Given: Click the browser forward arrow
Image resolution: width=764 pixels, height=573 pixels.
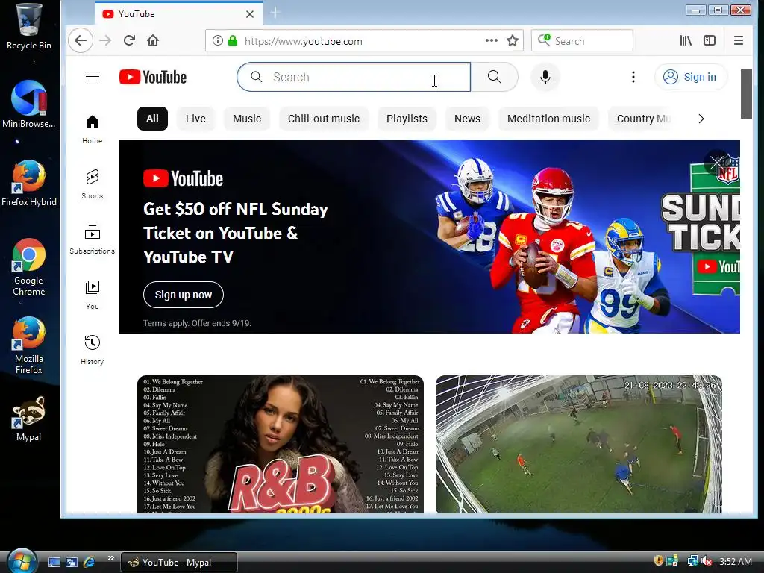Looking at the screenshot, I should [105, 40].
